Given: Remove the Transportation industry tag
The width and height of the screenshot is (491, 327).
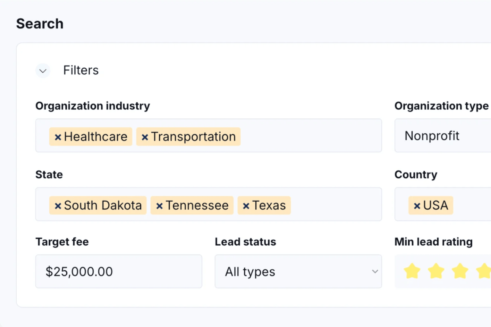Looking at the screenshot, I should [145, 137].
